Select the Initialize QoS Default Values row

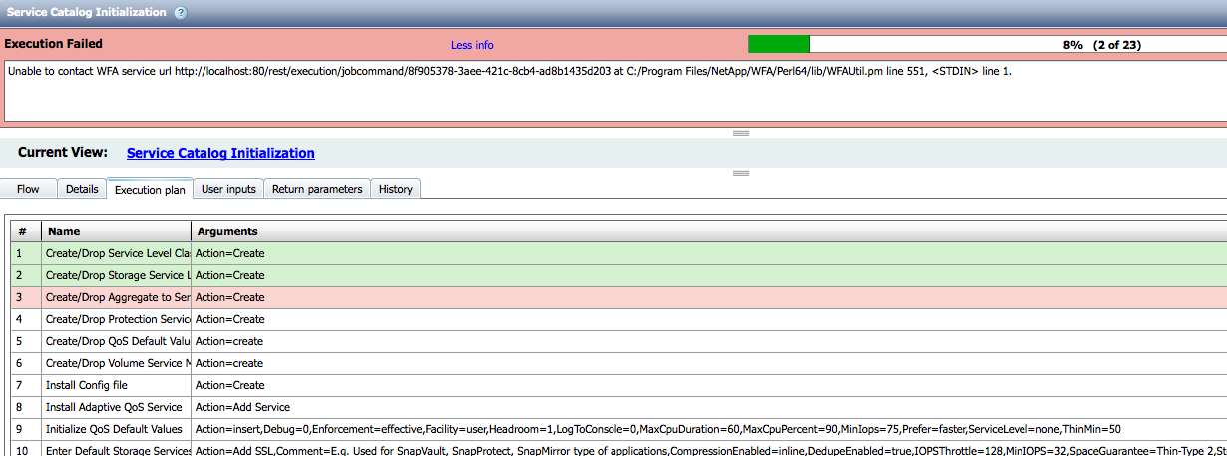click(618, 429)
